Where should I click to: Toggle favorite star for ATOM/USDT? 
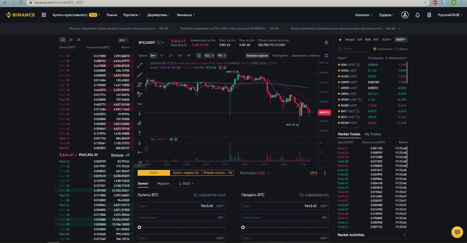coord(339,100)
